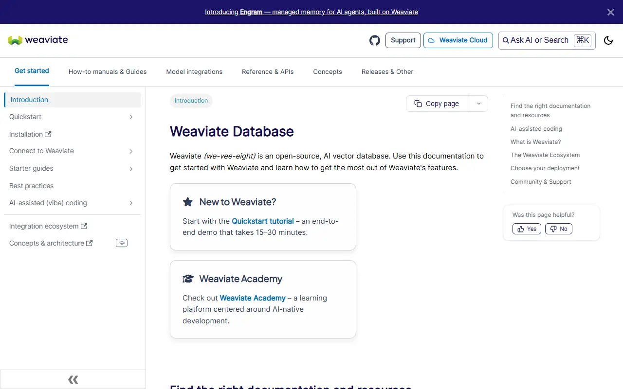
Task: Open the Engram announcement link
Action: (x=311, y=12)
